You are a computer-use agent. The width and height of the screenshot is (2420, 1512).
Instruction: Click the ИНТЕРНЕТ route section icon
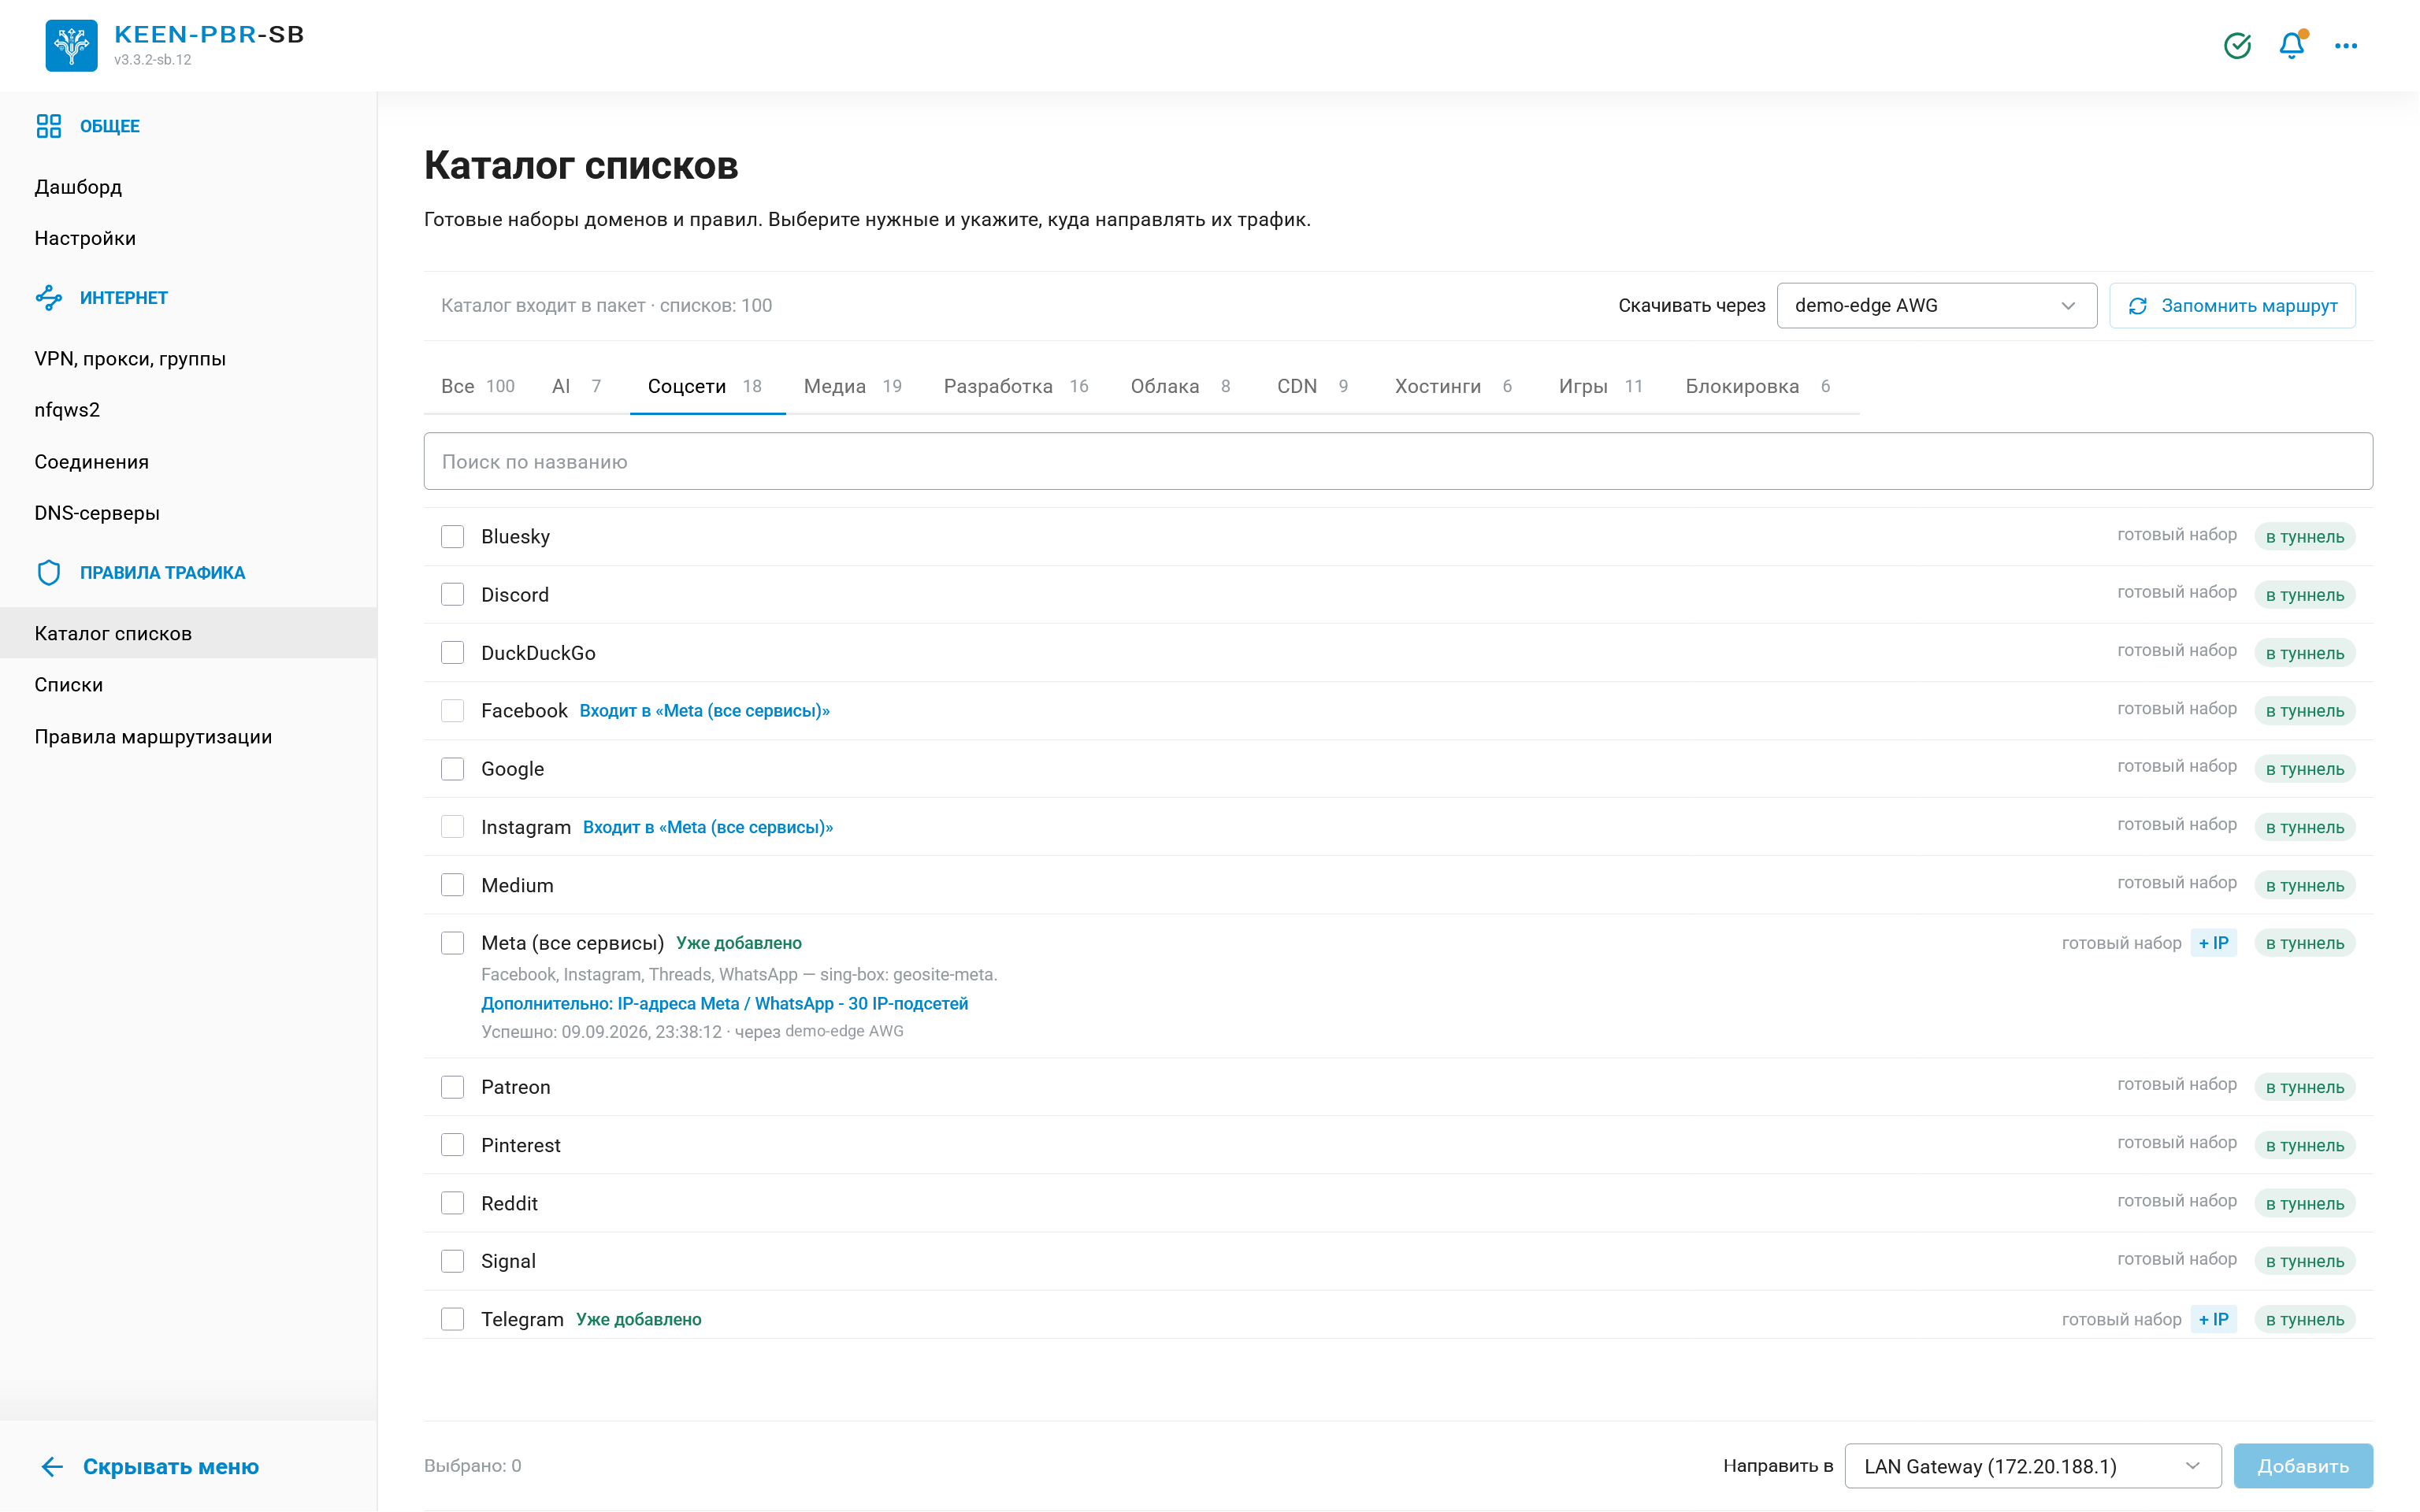49,297
